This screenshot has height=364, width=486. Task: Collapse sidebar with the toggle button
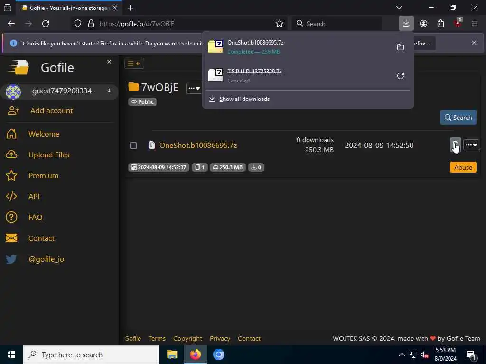(134, 64)
